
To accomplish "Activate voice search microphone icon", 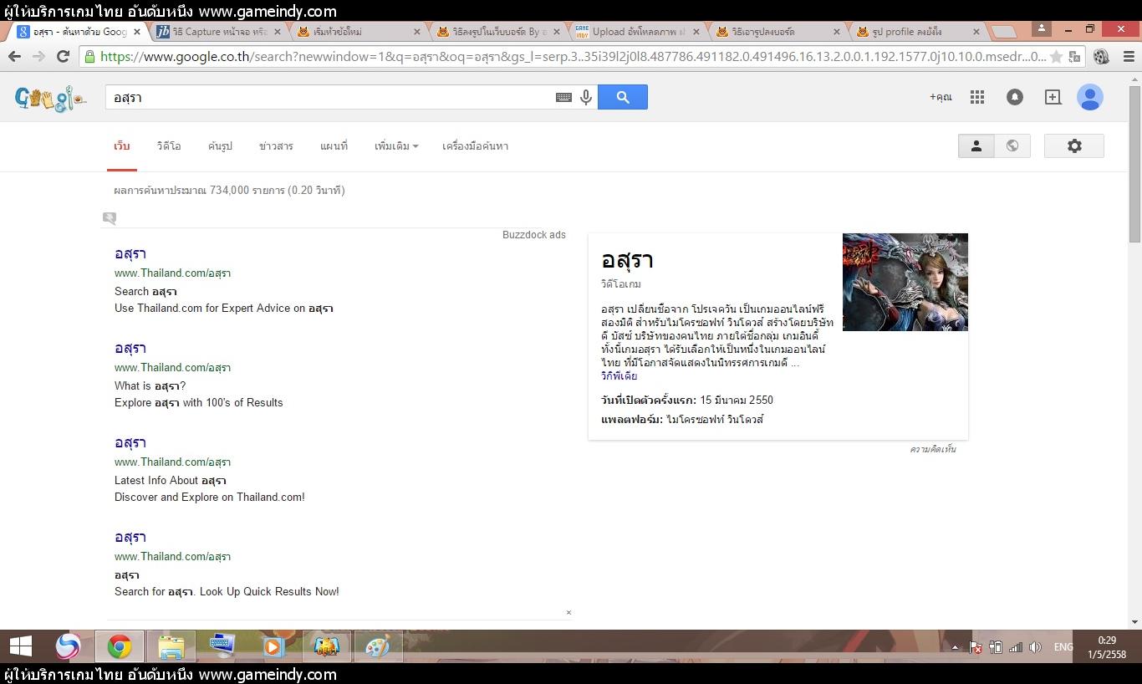I will [586, 97].
